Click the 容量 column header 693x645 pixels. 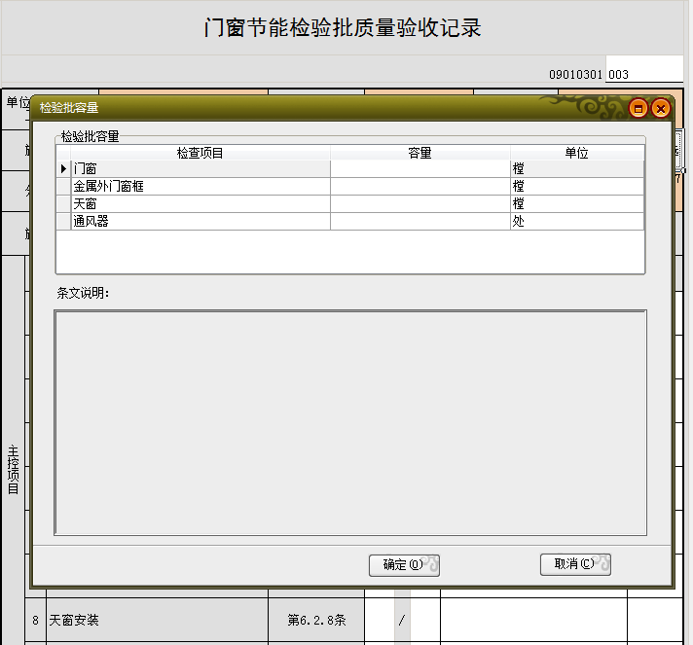[x=419, y=153]
